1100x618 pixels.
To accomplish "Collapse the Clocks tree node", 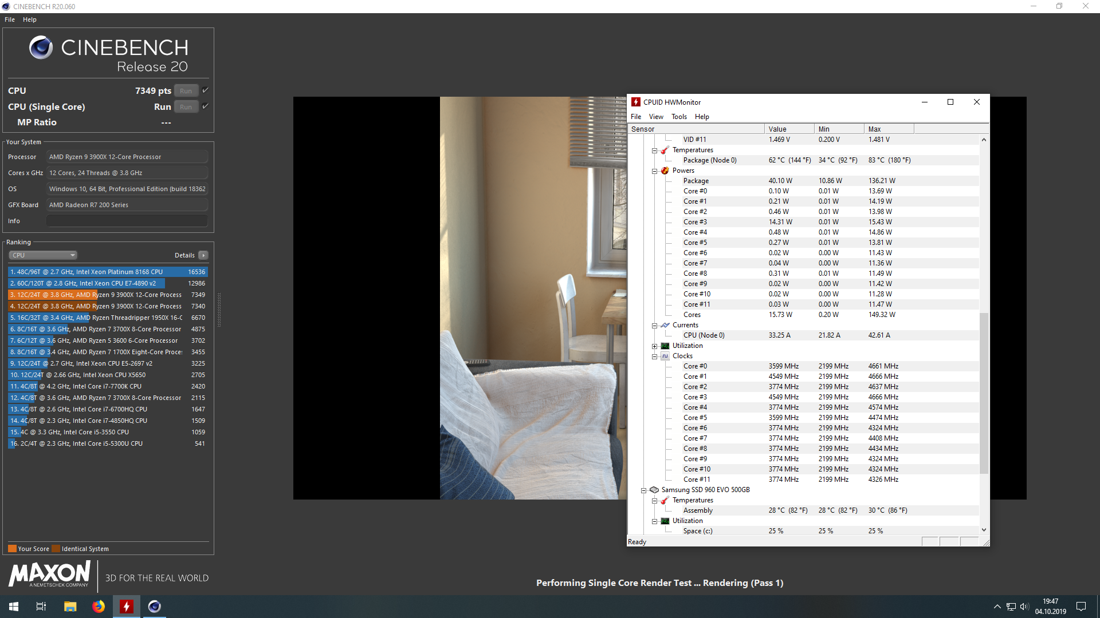I will pyautogui.click(x=654, y=356).
